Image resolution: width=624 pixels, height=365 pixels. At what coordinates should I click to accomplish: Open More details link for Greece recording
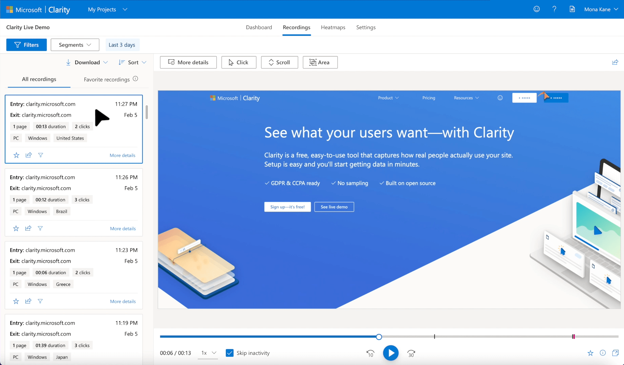click(x=123, y=301)
